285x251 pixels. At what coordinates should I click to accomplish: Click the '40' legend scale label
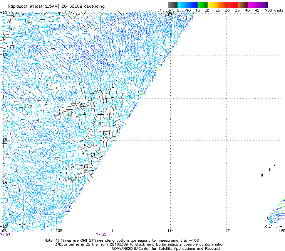coord(247,10)
